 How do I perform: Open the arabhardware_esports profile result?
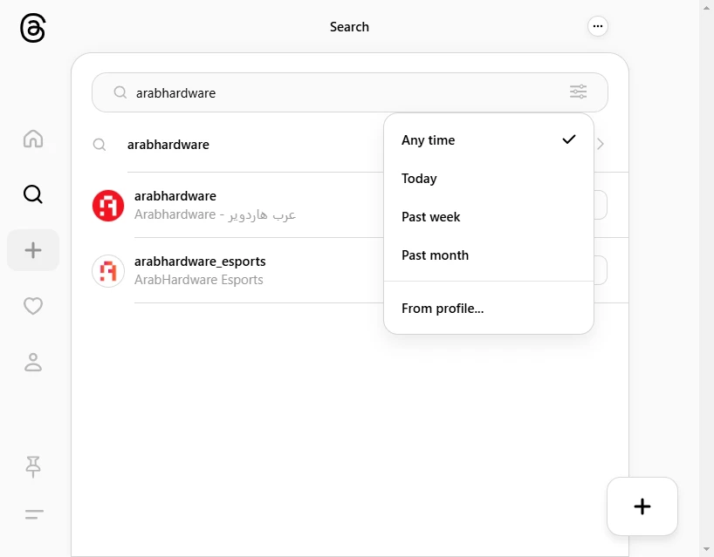click(237, 270)
